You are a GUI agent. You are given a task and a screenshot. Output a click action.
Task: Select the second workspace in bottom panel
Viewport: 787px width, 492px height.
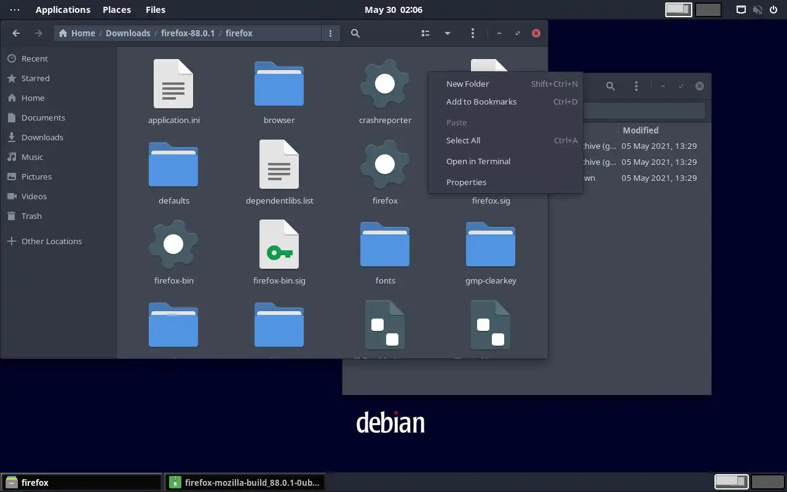(x=767, y=482)
